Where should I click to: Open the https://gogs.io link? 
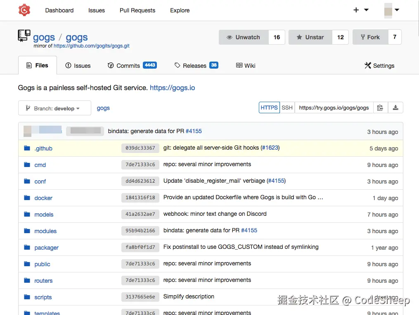click(x=173, y=88)
